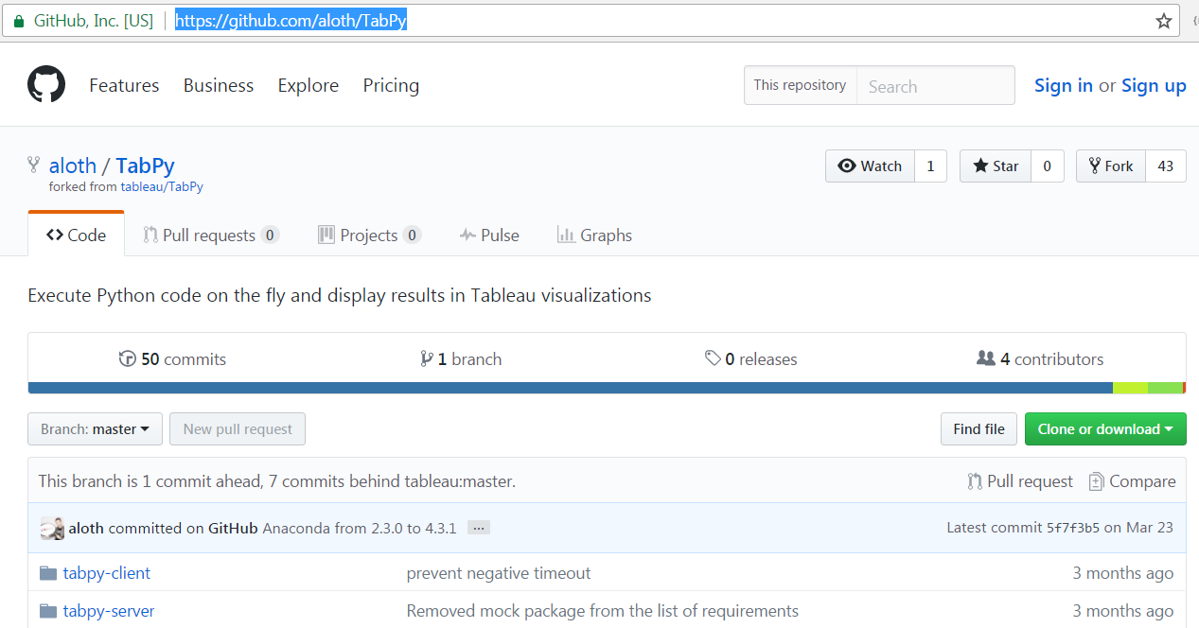Screen dimensions: 1199x628
Task: Click '3 months ago' in tabpy-client row
Action: click(1123, 573)
